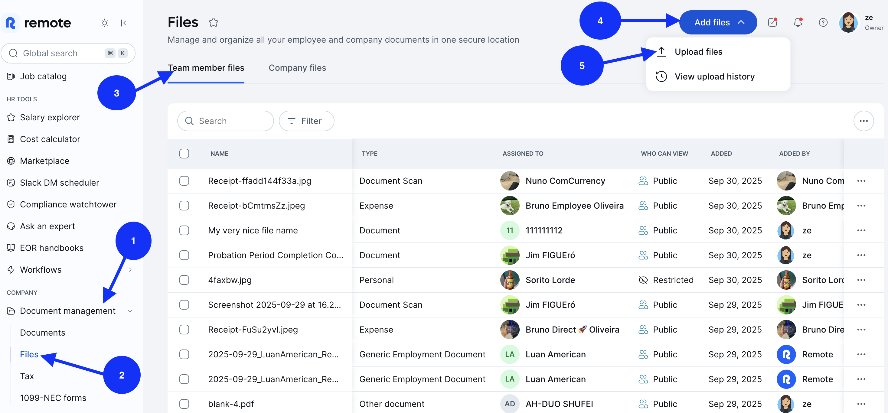Open row actions for blank-4.pdf
Viewport: 888px width, 413px height.
point(861,404)
